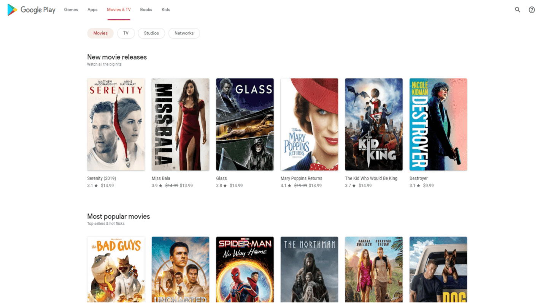
Task: Open The Northman movie poster
Action: 309,270
